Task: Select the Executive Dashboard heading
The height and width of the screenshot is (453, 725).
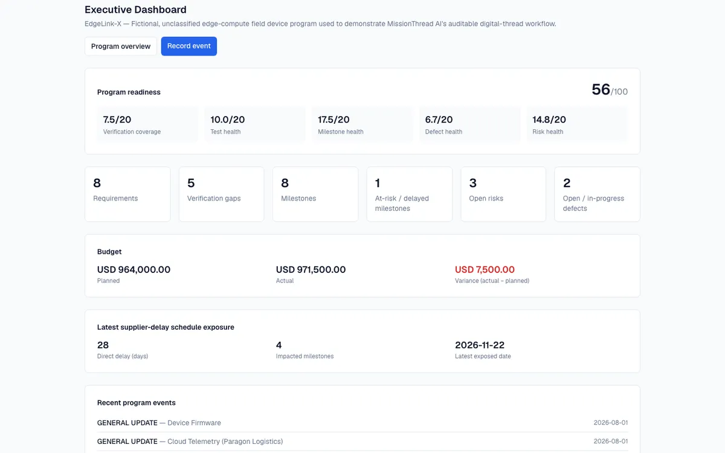Action: (135, 10)
